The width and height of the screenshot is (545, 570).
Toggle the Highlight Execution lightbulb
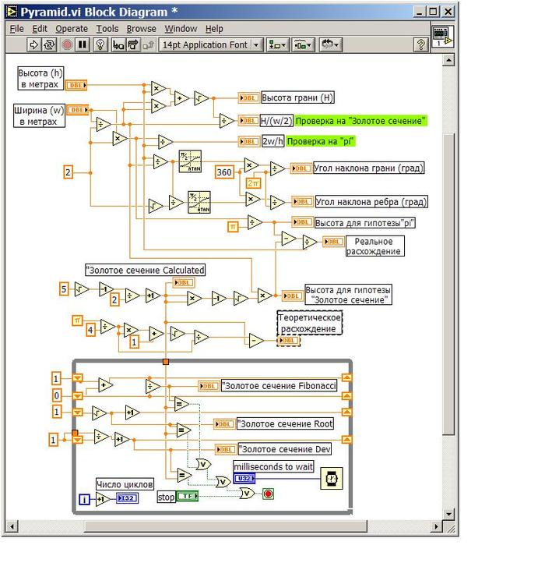[100, 44]
